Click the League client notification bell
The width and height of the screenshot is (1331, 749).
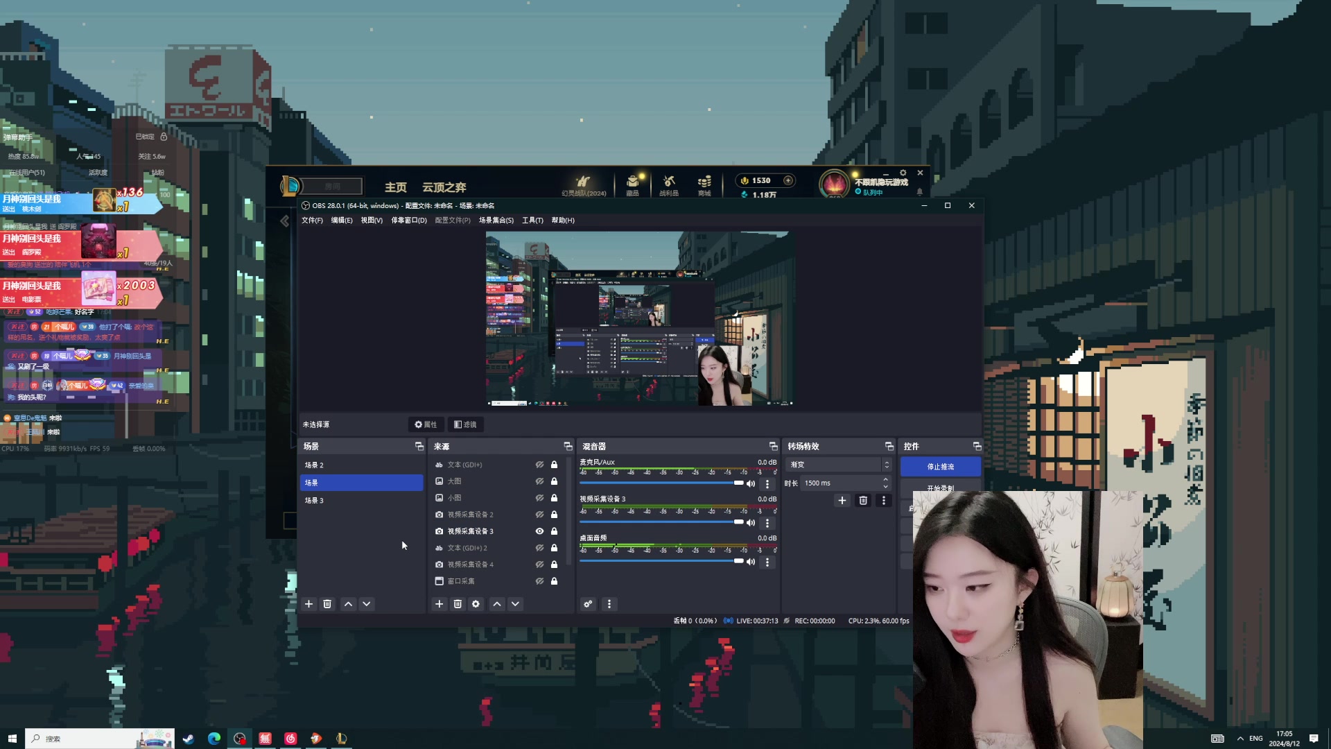click(x=920, y=191)
